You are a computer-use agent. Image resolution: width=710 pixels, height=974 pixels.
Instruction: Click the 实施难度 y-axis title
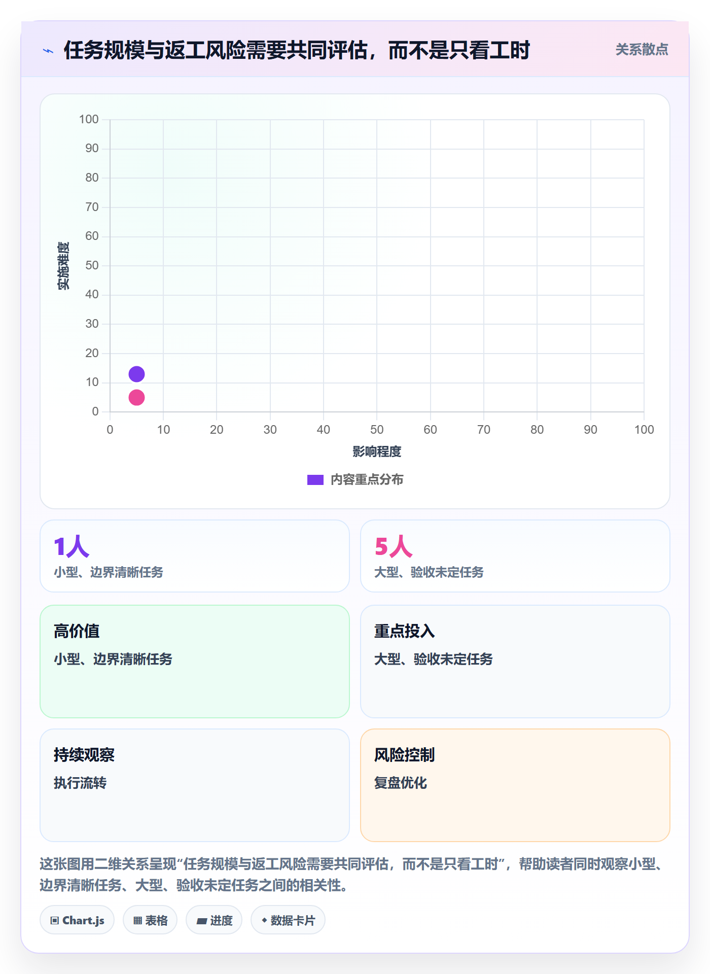[x=63, y=266]
